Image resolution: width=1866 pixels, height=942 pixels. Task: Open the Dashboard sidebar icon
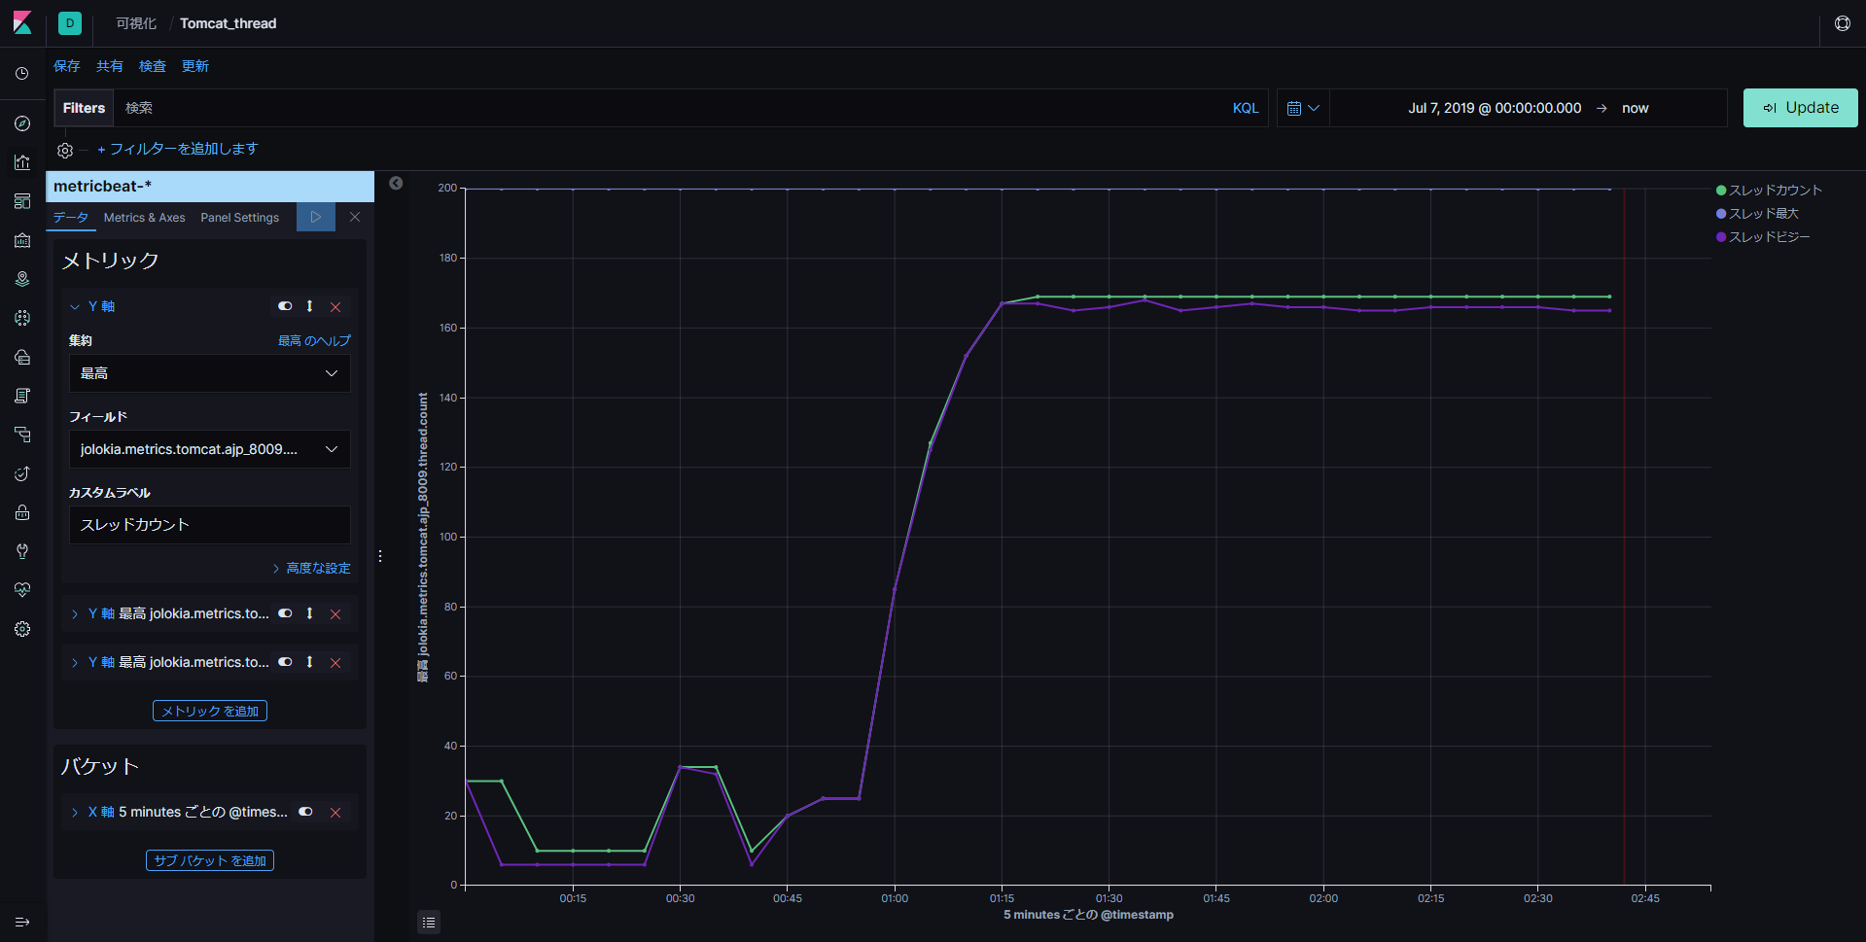(x=22, y=201)
